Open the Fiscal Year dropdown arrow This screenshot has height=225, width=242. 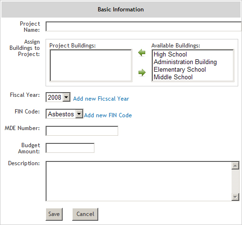(66, 97)
